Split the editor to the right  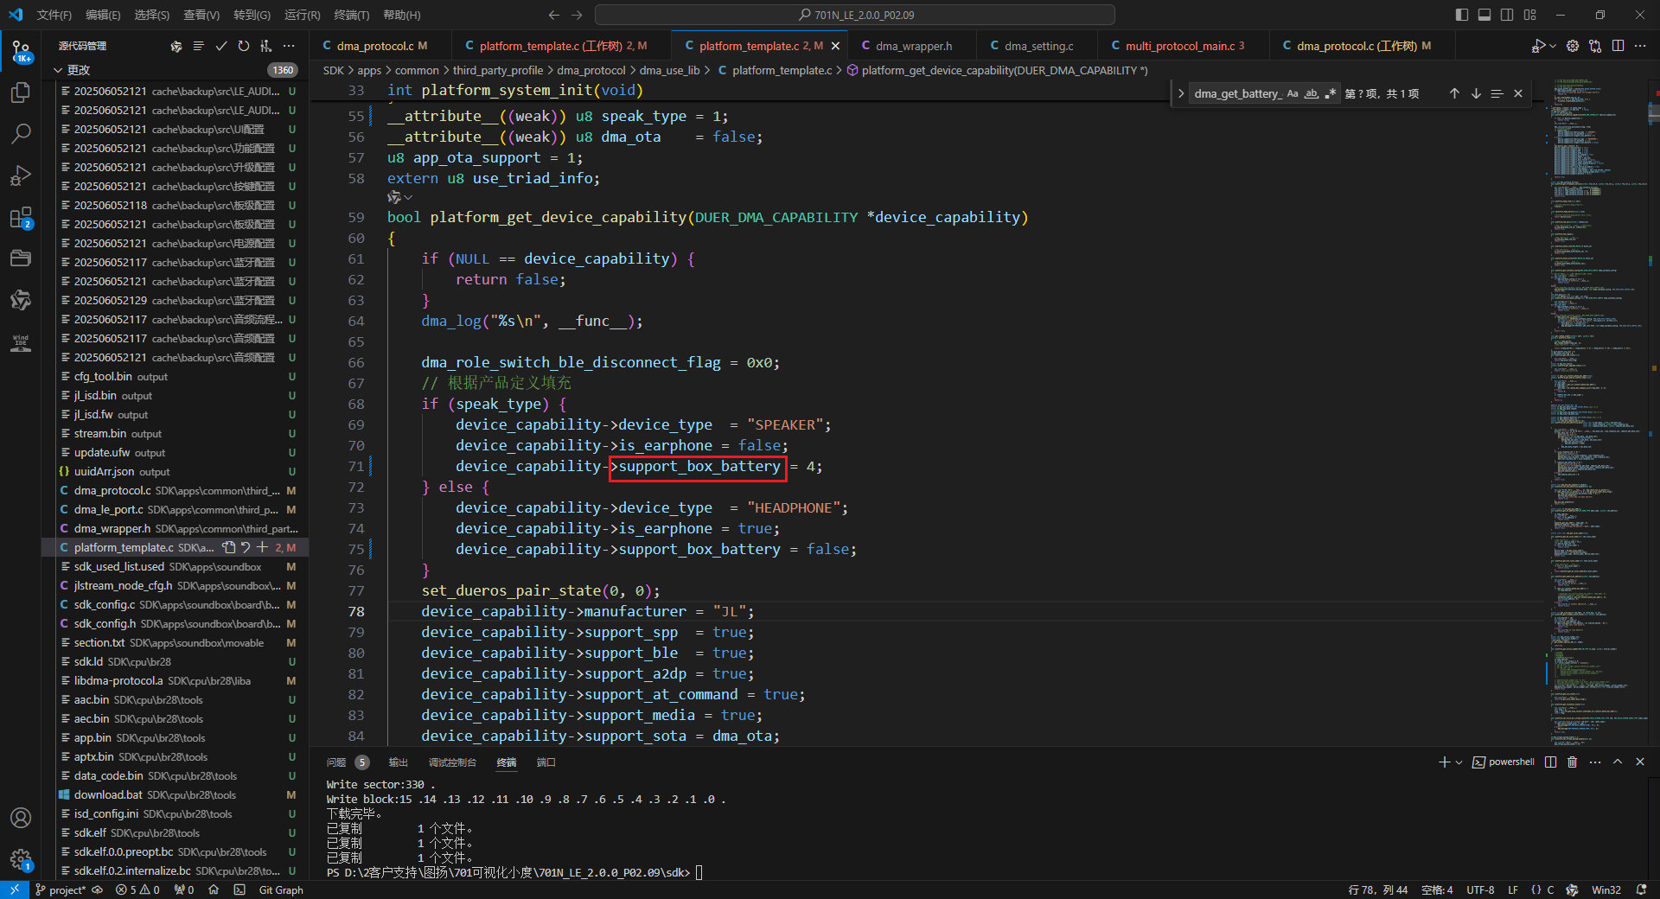[1618, 46]
